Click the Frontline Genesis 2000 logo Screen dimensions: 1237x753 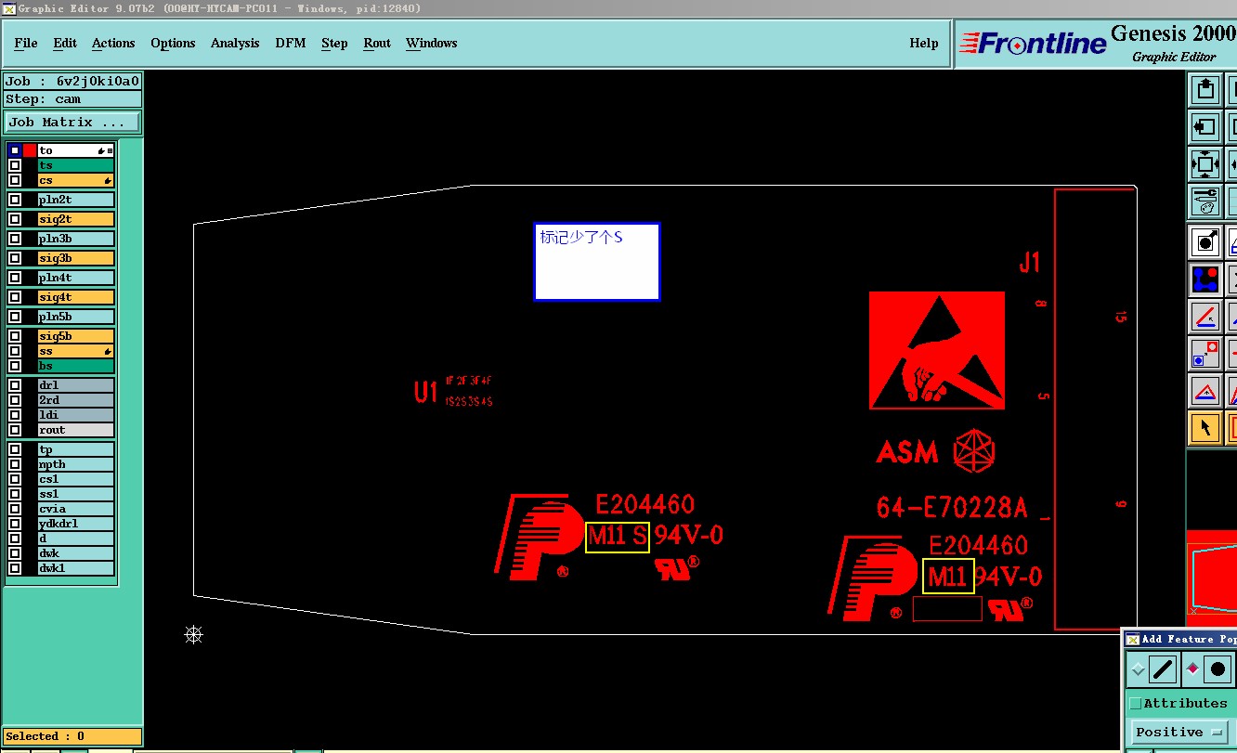click(1096, 44)
